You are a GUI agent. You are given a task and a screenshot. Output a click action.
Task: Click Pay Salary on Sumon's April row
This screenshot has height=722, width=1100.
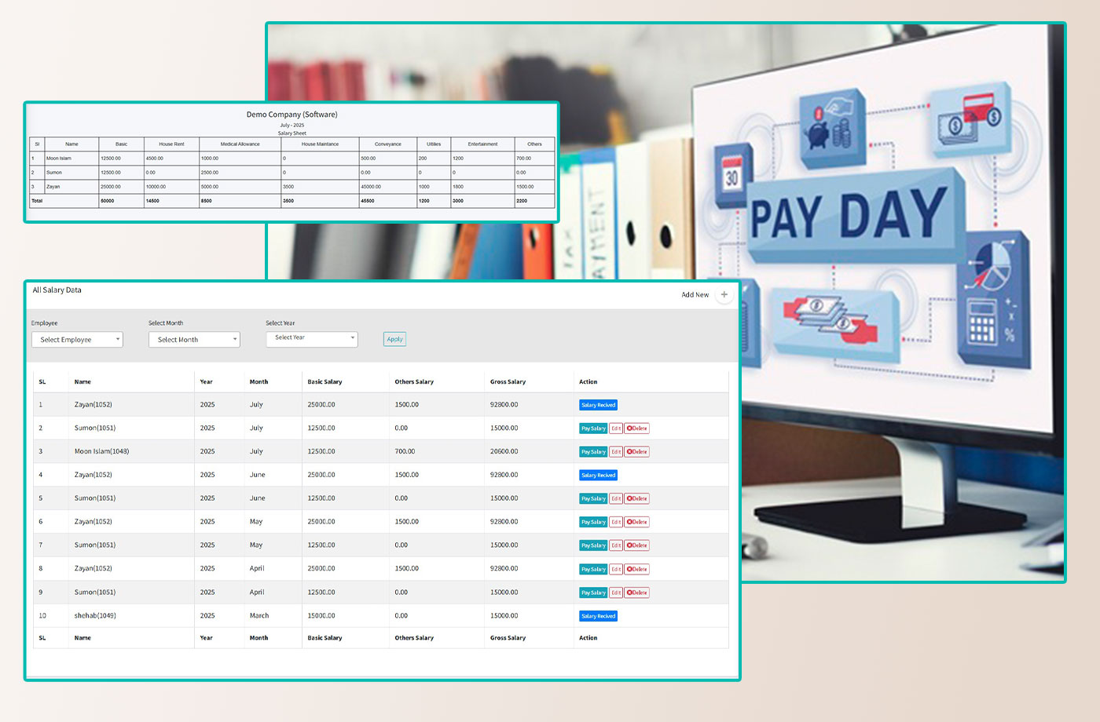pyautogui.click(x=592, y=592)
